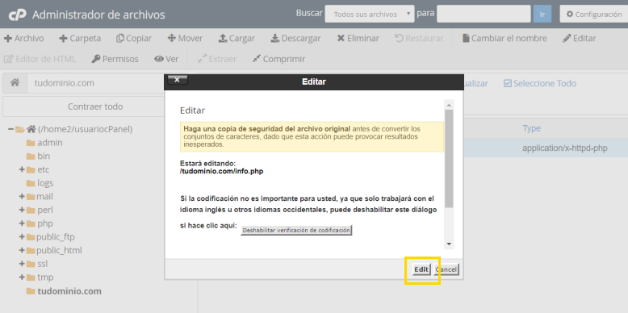This screenshot has height=313, width=628.
Task: Click the Eliminar toolbar button
Action: (358, 39)
